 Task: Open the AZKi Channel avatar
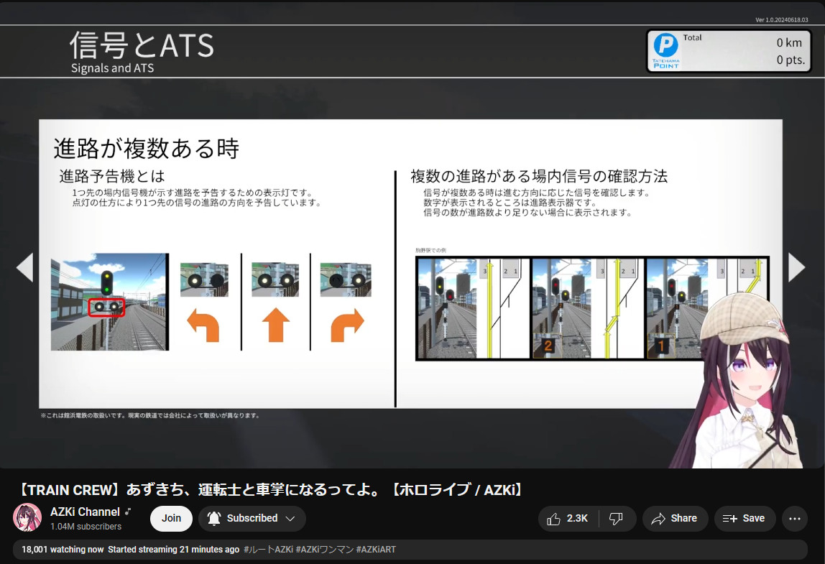point(27,518)
